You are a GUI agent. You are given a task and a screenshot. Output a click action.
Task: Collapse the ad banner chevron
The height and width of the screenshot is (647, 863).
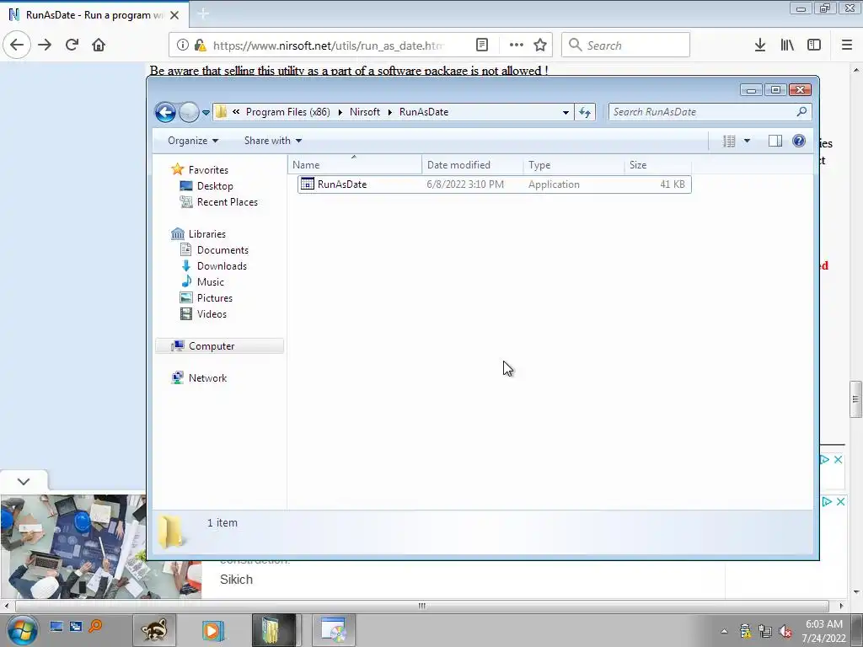tap(23, 481)
